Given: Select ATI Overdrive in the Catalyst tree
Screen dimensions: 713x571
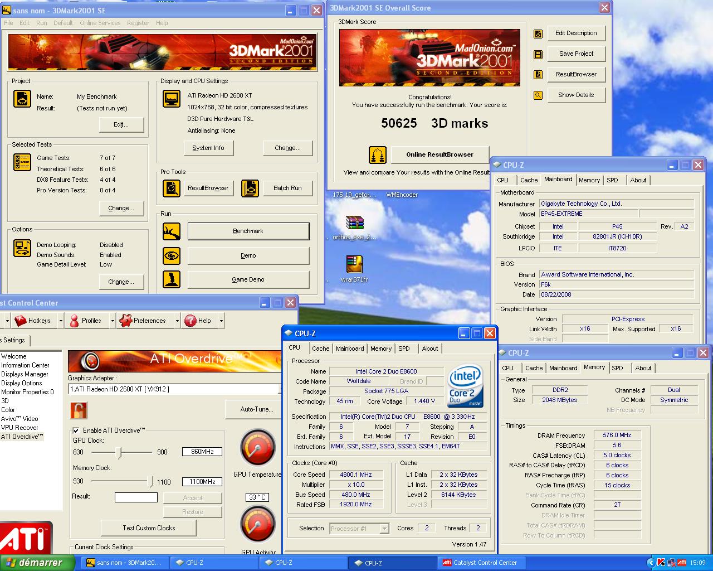Looking at the screenshot, I should (22, 437).
